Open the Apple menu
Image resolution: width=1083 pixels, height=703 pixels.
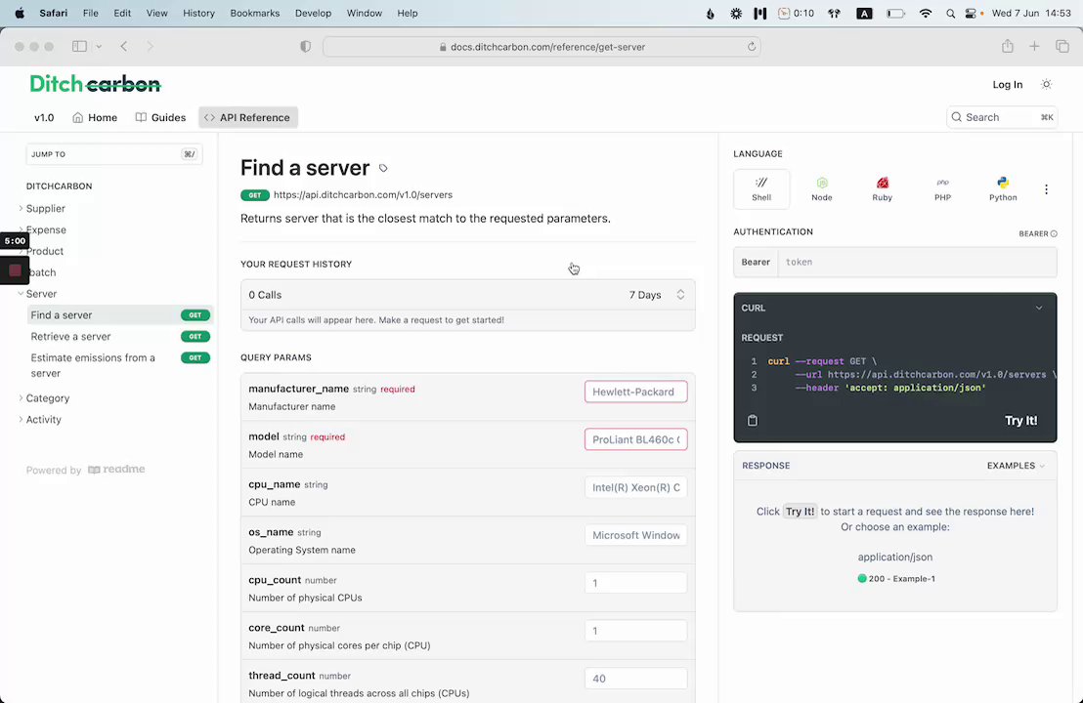pyautogui.click(x=20, y=13)
